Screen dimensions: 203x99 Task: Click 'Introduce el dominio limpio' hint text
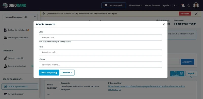(x=55, y=42)
